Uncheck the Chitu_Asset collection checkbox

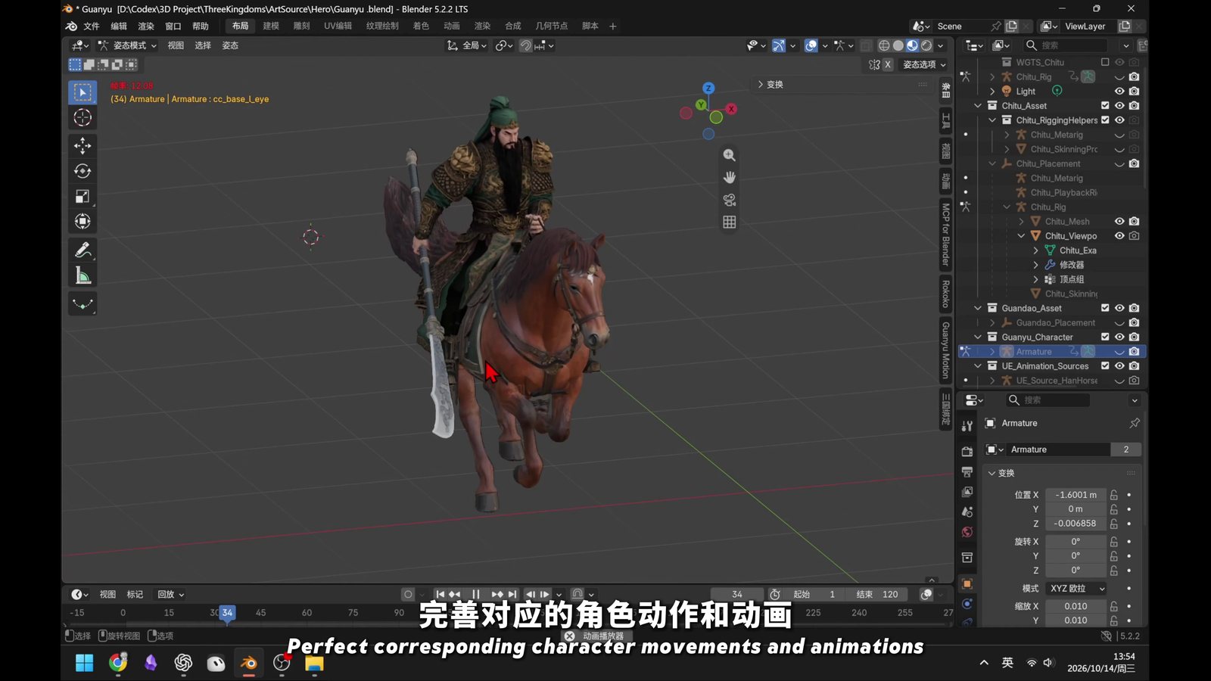[1105, 106]
